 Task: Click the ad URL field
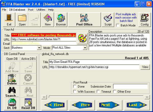point(44,39)
